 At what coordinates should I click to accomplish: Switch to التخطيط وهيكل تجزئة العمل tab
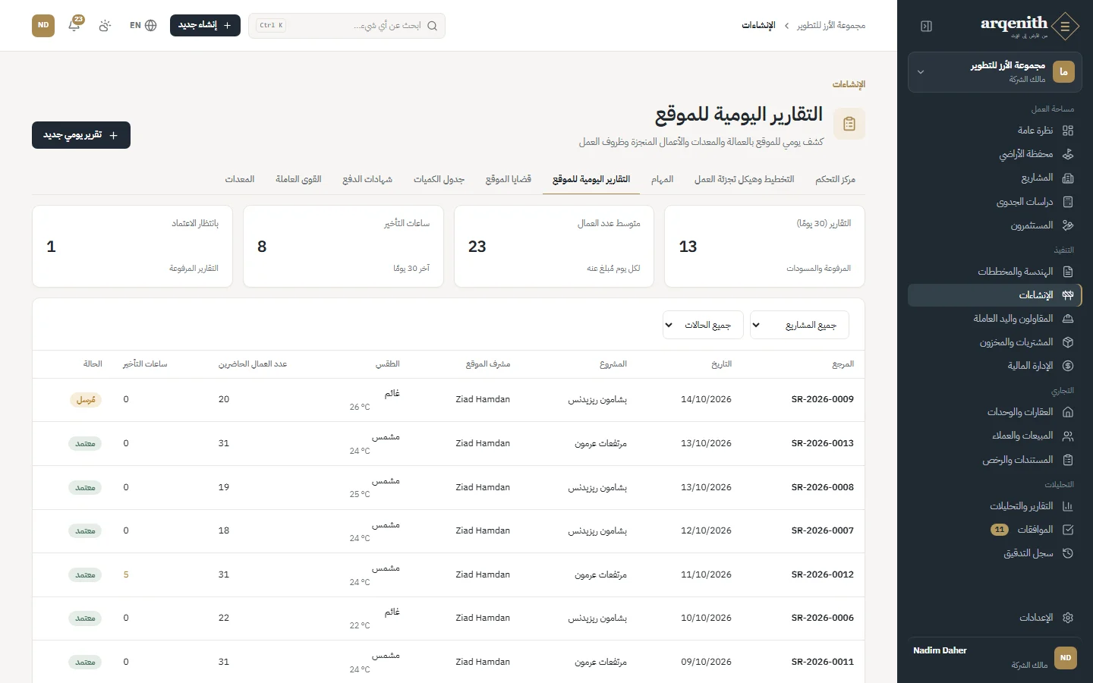tap(744, 179)
